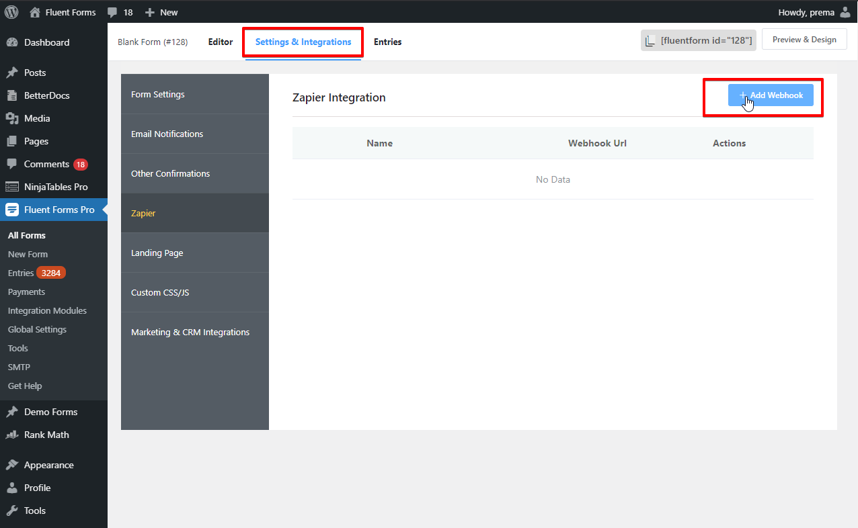Click the plus New icon in admin bar
Image resolution: width=858 pixels, height=528 pixels.
point(150,12)
